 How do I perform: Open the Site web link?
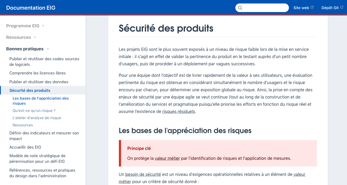[301, 8]
